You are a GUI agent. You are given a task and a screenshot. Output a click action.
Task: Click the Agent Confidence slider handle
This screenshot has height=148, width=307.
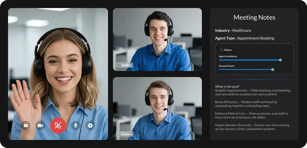coord(280,60)
